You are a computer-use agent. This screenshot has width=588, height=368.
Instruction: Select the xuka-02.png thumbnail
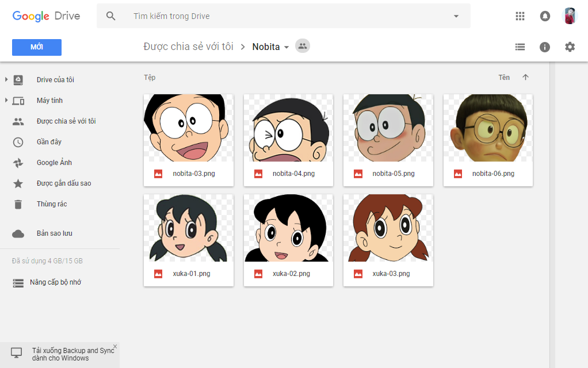[288, 228]
